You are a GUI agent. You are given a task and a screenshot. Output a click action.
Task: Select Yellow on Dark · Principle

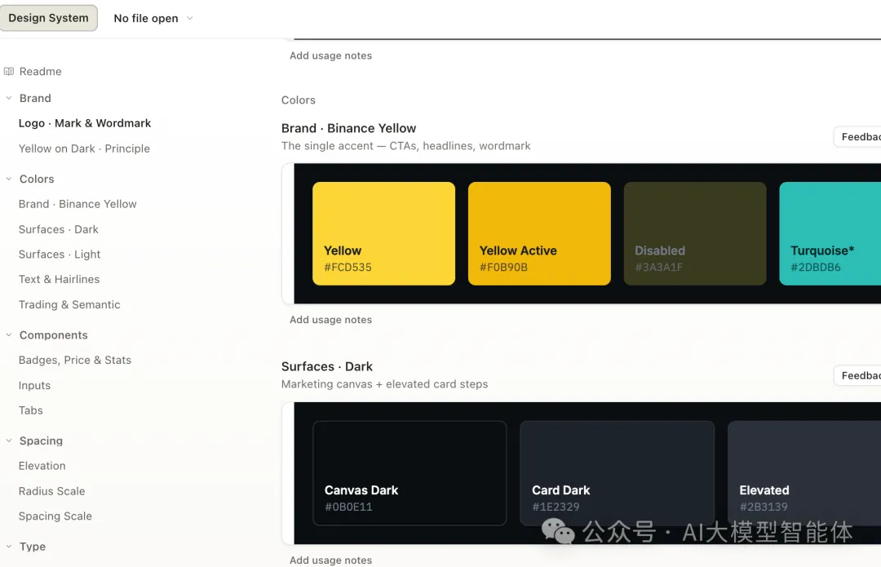coord(84,148)
